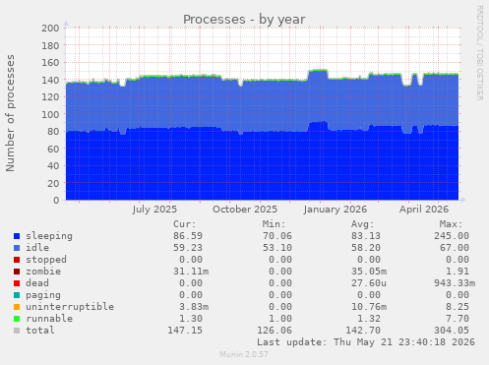This screenshot has height=365, width=489.
Task: Click the 'July 2025' axis label
Action: coord(154,210)
